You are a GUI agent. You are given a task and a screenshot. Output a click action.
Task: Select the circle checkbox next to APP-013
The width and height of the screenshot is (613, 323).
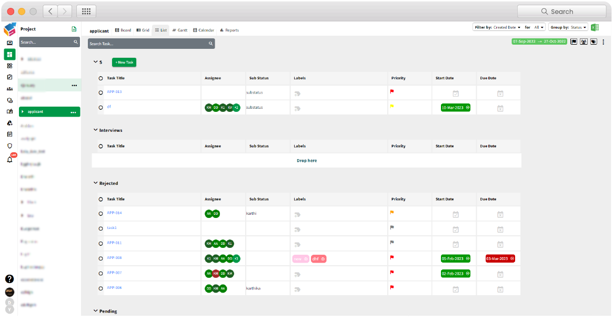tap(101, 93)
